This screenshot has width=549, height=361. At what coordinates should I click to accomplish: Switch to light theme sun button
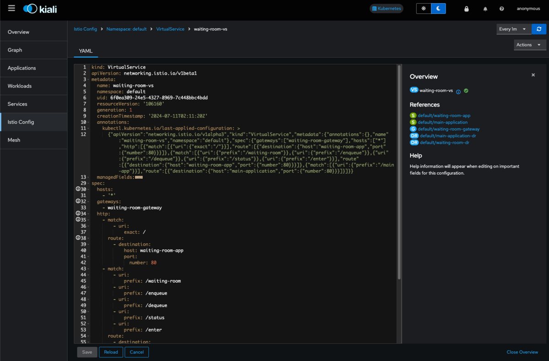tap(424, 8)
